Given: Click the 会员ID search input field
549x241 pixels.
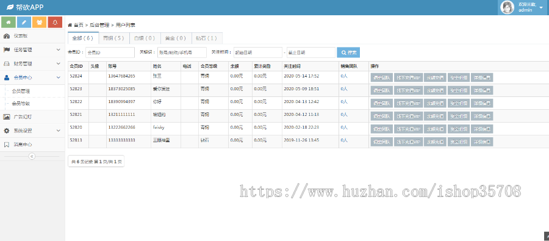Looking at the screenshot, I should click(110, 52).
